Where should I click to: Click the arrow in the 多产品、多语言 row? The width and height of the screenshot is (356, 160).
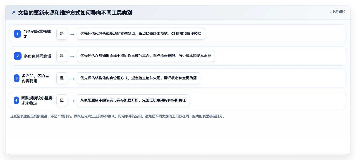72,78
